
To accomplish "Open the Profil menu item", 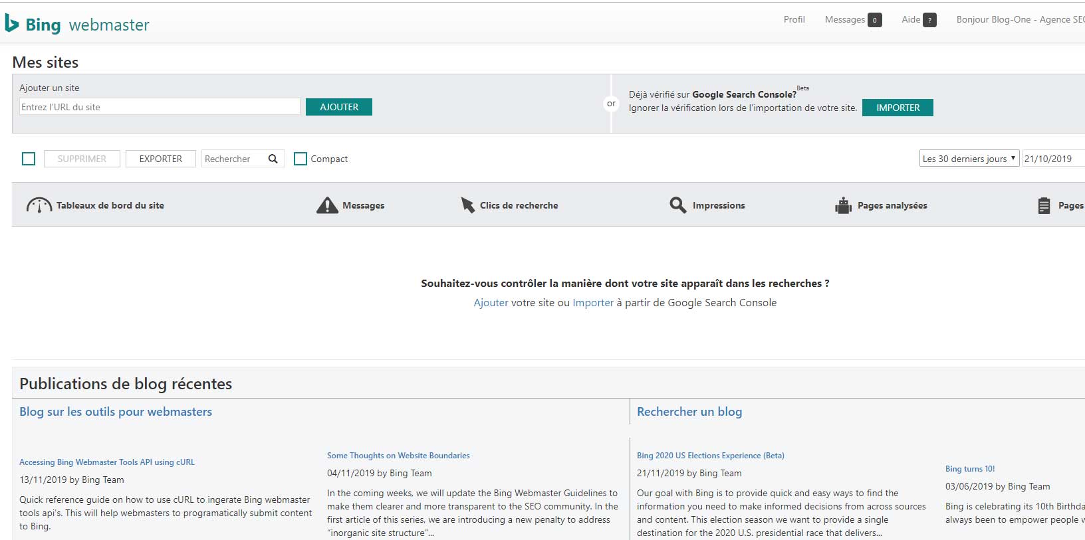I will (794, 20).
